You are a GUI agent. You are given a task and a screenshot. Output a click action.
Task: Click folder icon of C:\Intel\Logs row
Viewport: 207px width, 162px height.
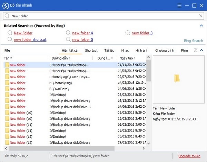coord(7,77)
